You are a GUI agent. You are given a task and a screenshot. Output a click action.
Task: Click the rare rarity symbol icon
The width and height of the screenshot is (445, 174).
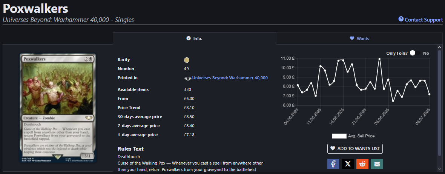[186, 60]
